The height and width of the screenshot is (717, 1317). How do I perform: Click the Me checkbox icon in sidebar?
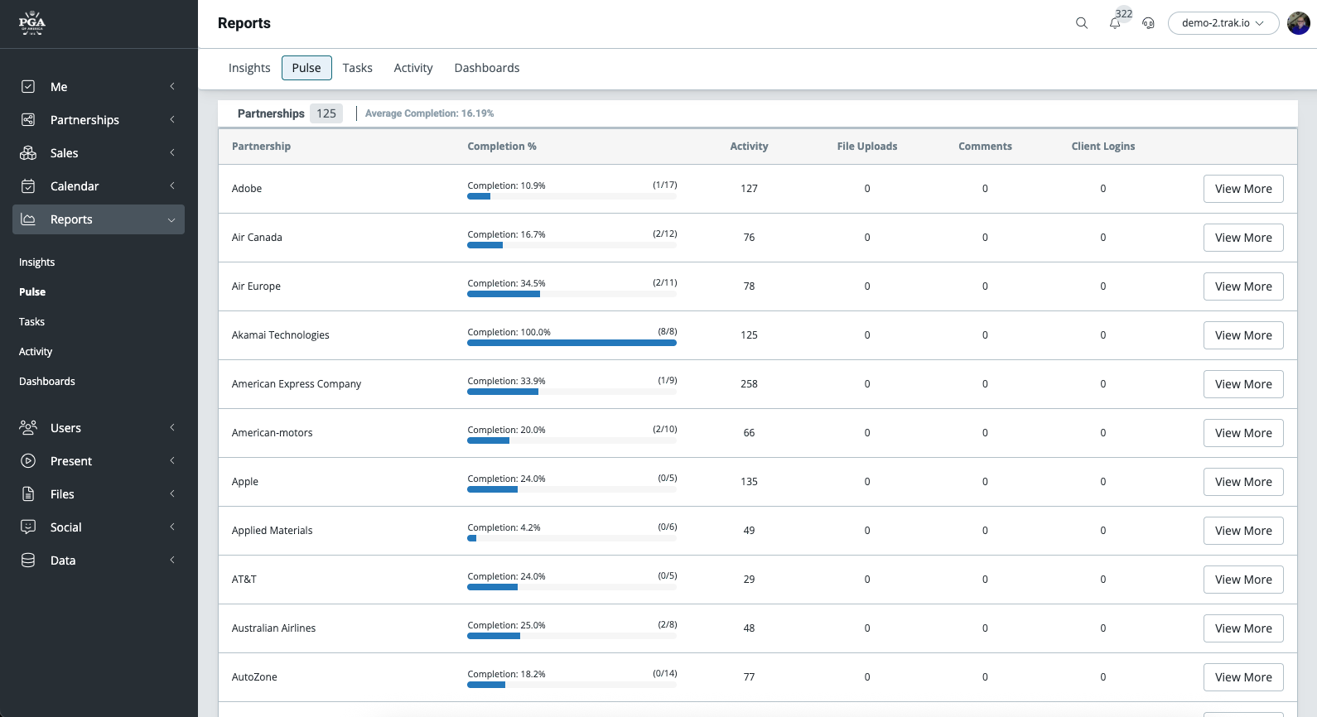click(28, 86)
